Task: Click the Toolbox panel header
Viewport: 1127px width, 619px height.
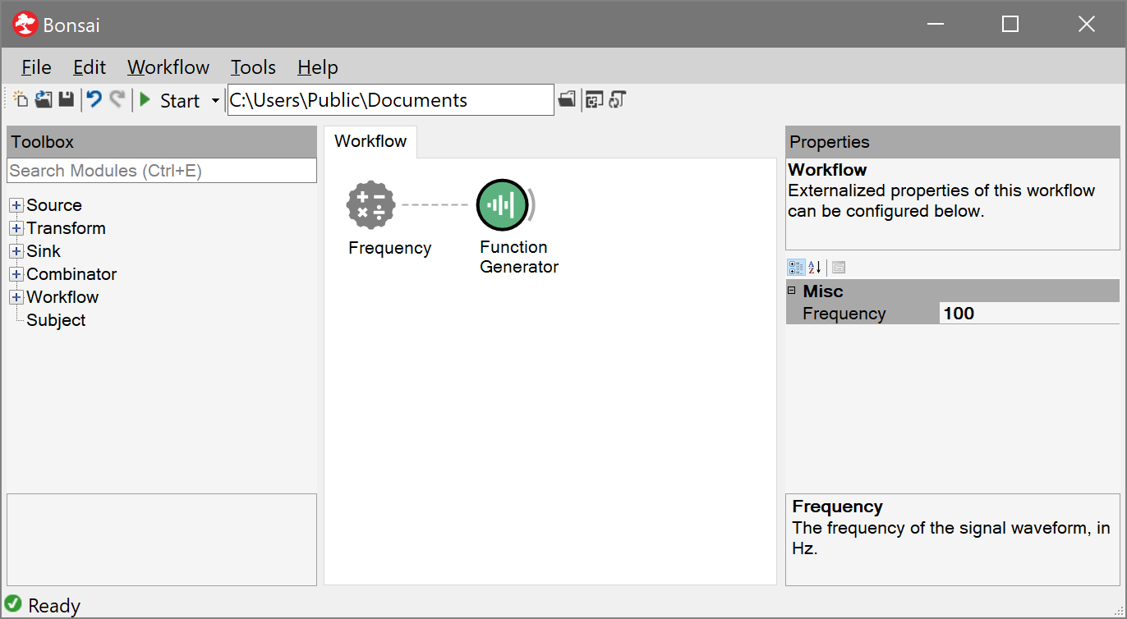Action: click(162, 142)
